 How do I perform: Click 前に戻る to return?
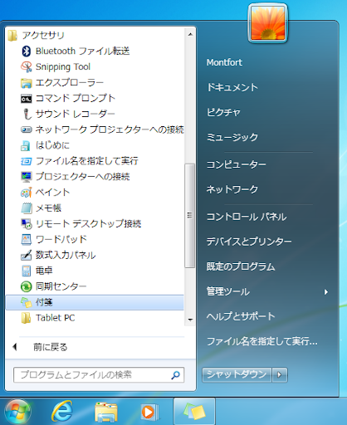pos(51,347)
